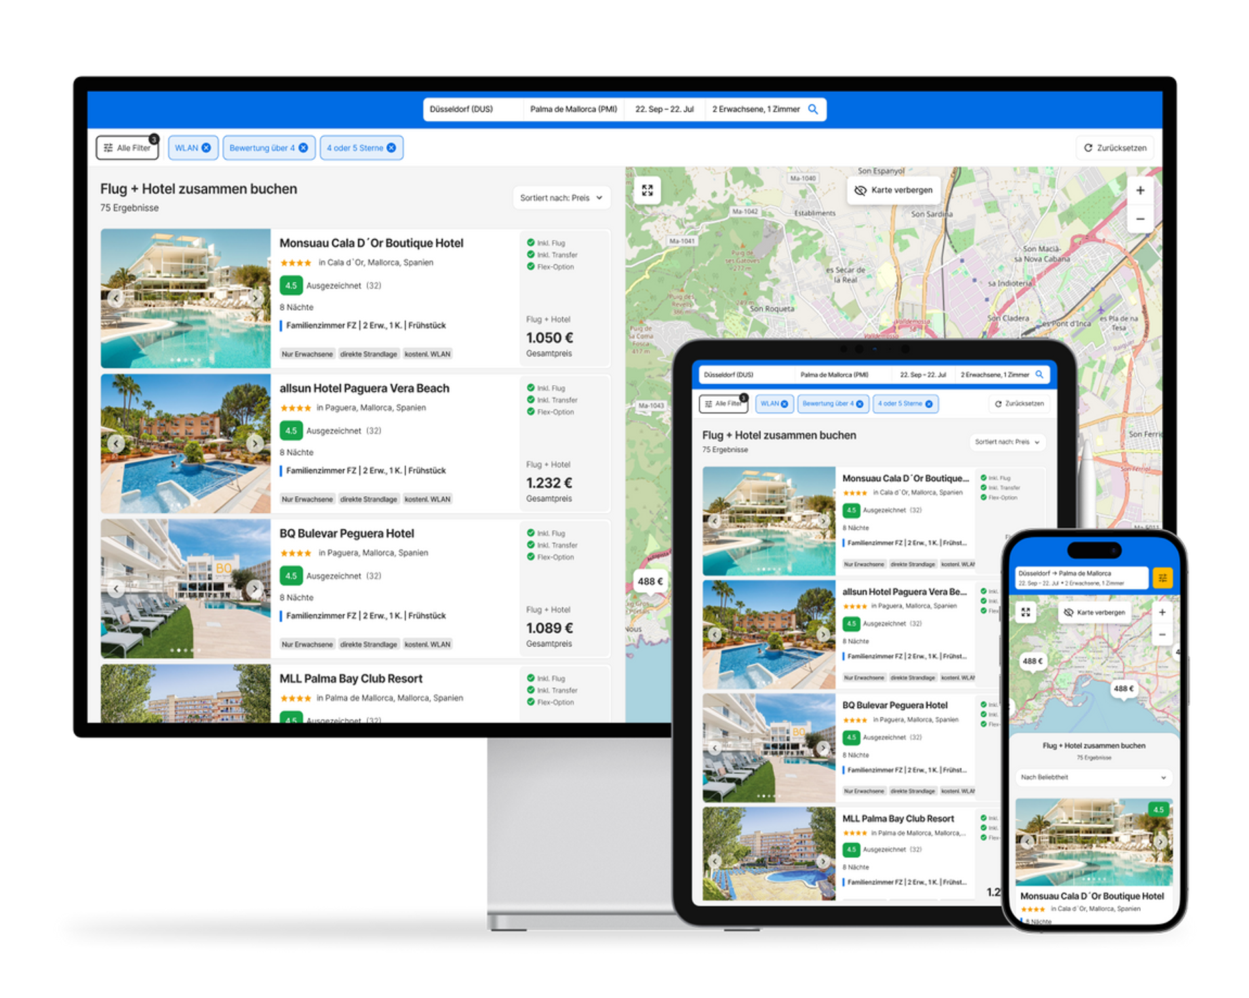1249x998 pixels.
Task: Click the 488 € price marker on desktop map
Action: [x=650, y=581]
